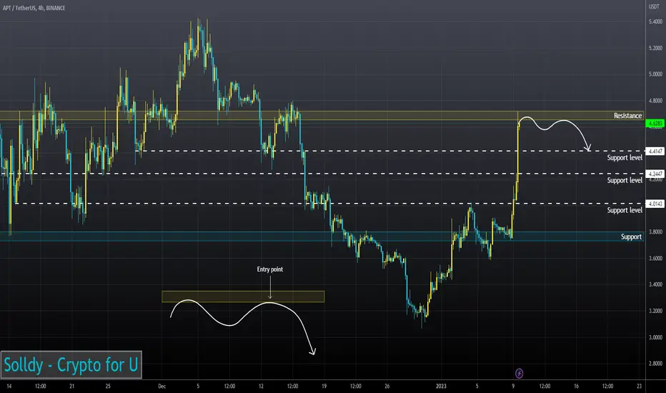Click the 19 date on the time axis
Viewport: 666px width, 393px height.
[x=324, y=386]
